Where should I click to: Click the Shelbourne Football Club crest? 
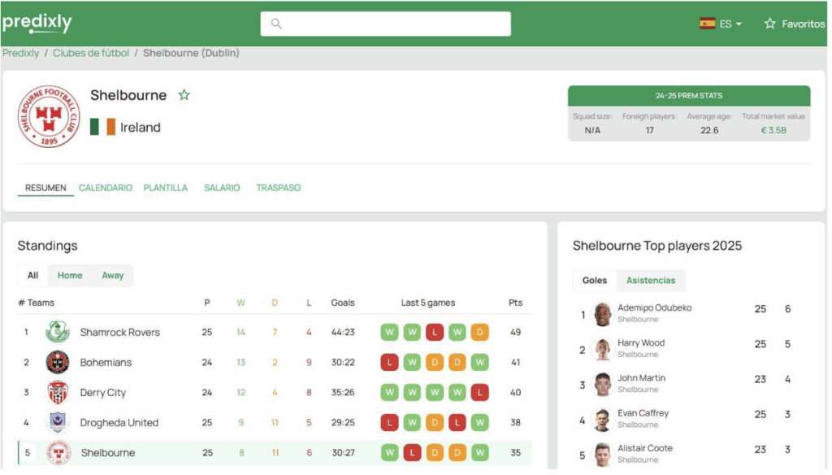point(49,116)
